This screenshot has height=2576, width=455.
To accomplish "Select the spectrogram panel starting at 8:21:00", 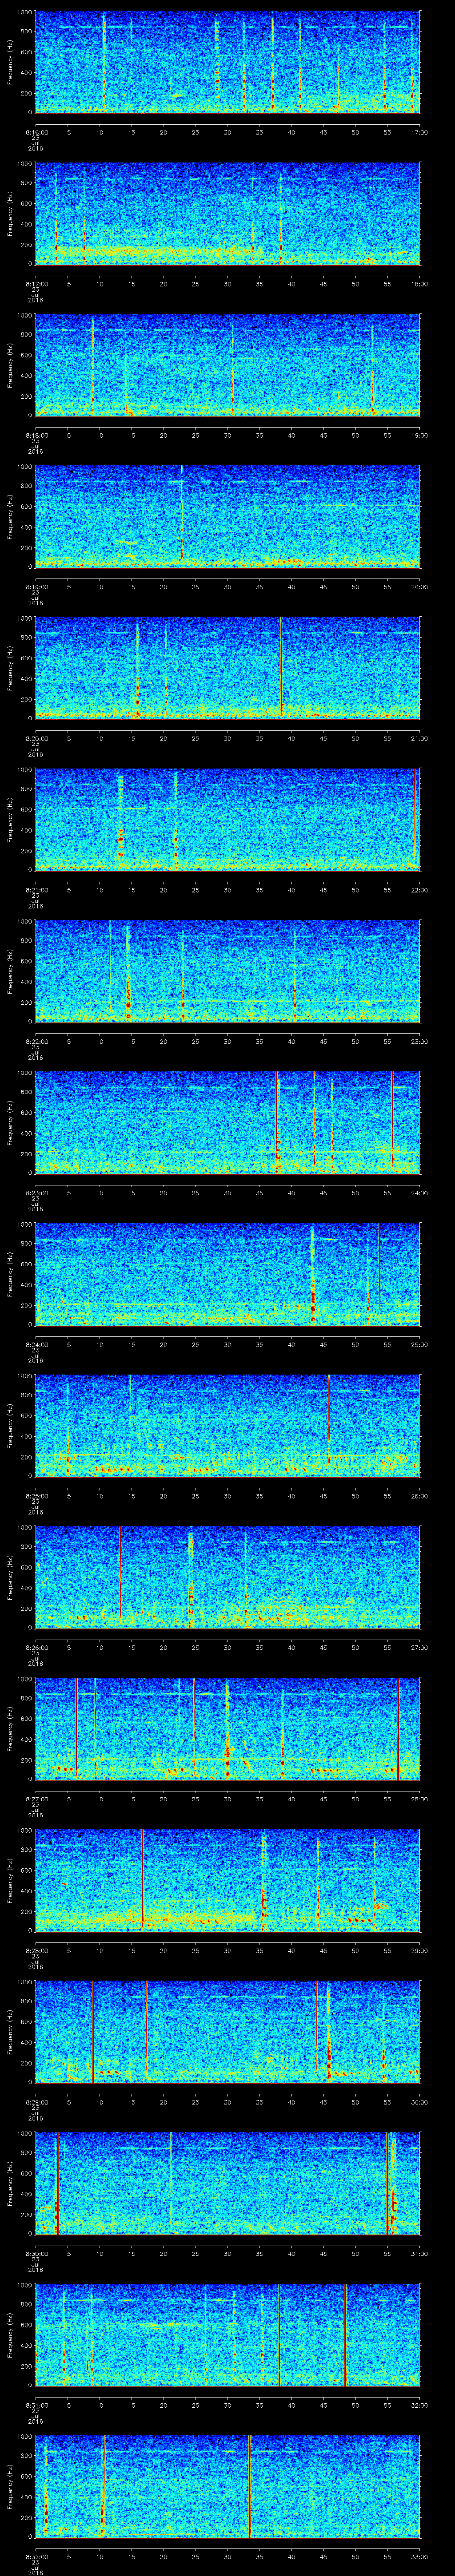I will point(228,820).
